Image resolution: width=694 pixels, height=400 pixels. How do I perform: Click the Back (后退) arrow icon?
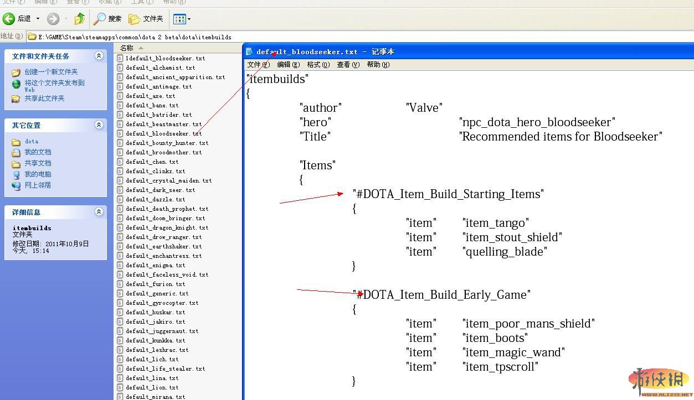click(x=9, y=19)
